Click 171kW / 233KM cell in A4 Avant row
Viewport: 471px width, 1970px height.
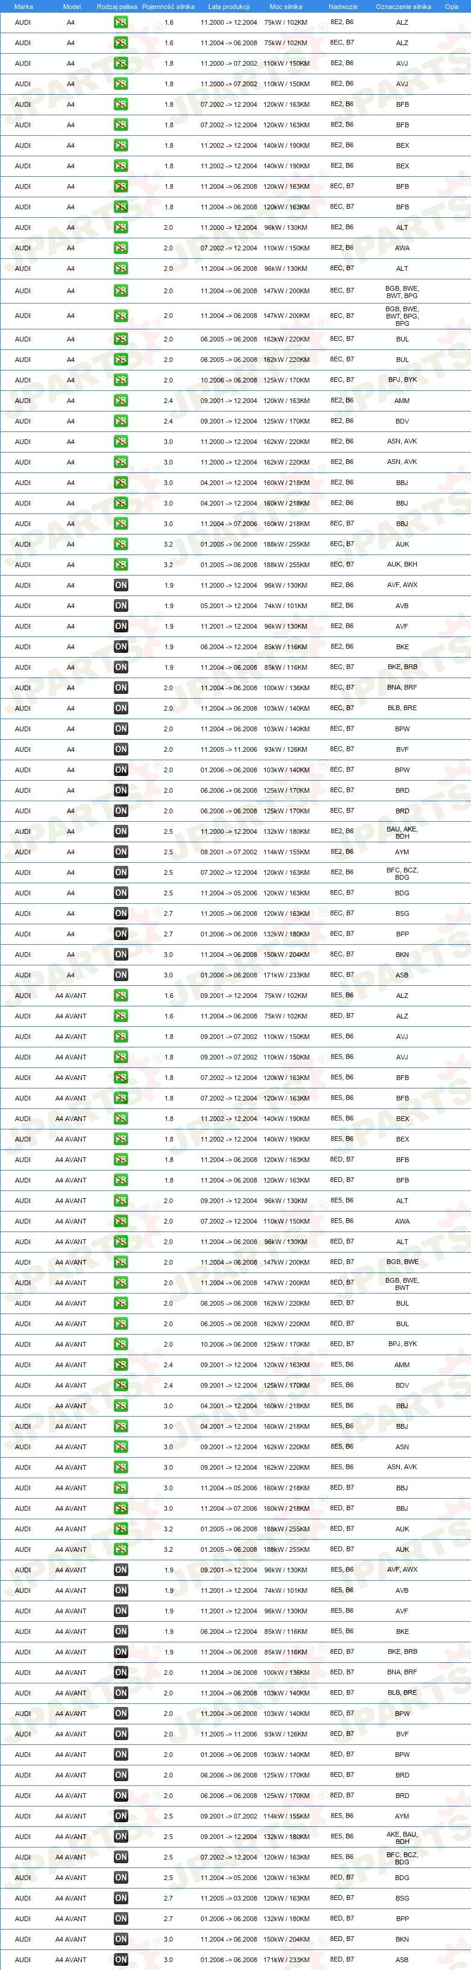[x=285, y=1959]
